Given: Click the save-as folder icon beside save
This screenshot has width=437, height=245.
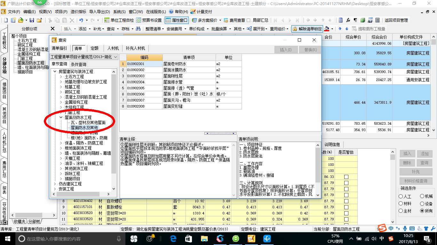Looking at the screenshot, I should [39, 20].
